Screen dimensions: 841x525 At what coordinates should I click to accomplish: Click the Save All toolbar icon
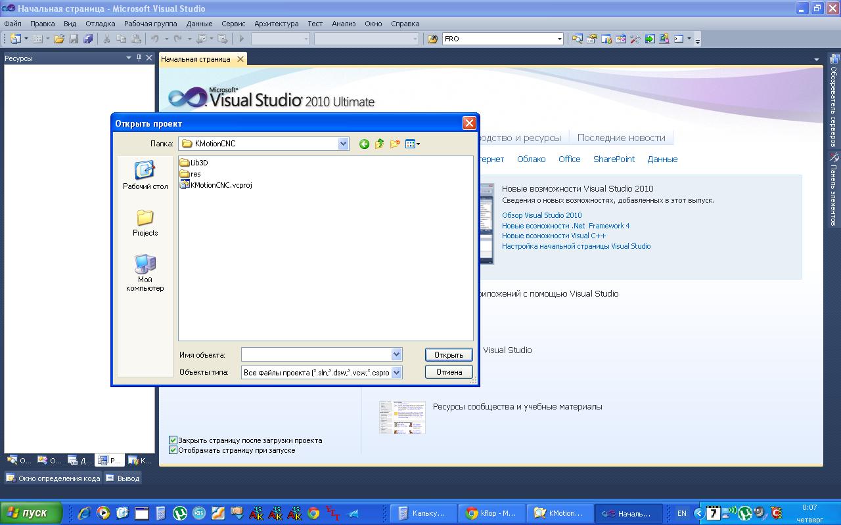click(88, 39)
